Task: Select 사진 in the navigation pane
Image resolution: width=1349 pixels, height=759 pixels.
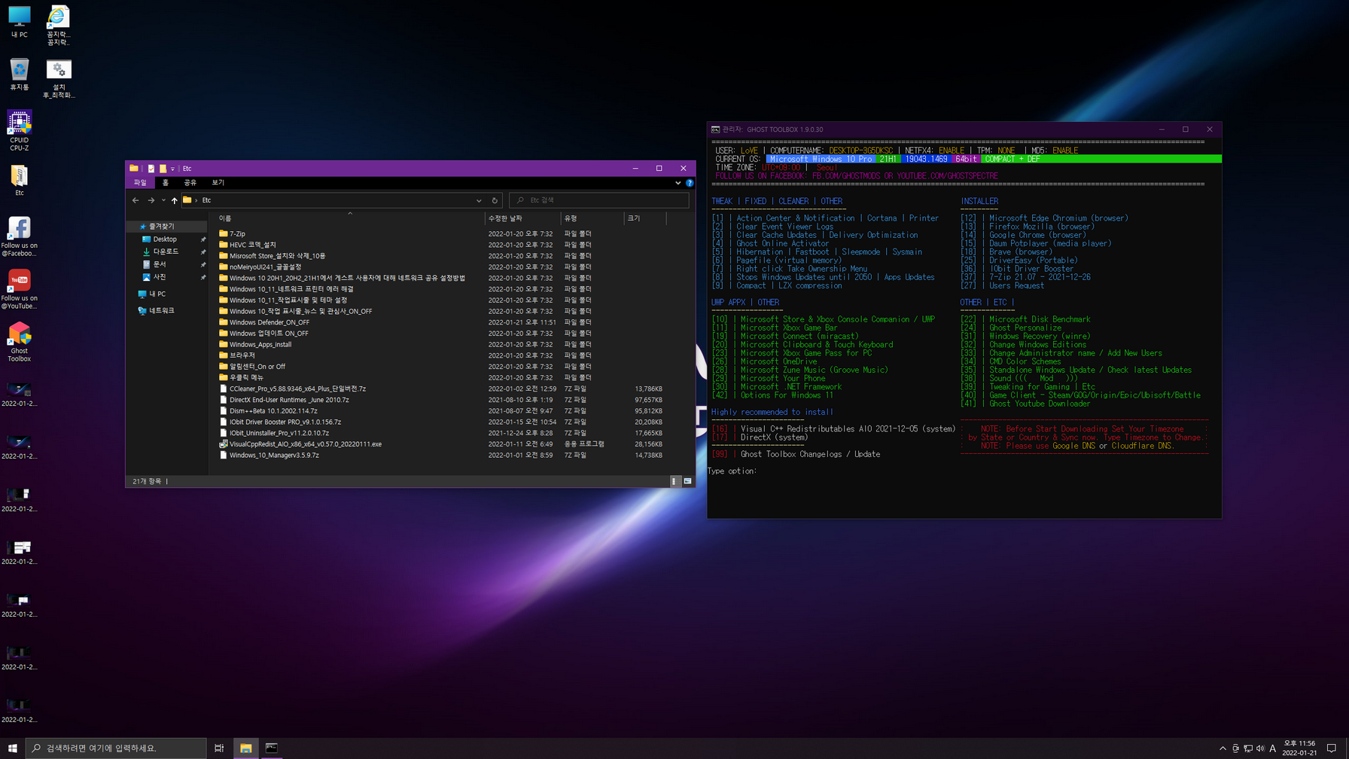Action: click(160, 277)
